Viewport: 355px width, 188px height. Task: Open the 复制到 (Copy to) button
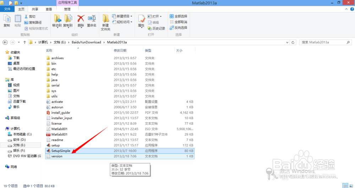(68, 21)
